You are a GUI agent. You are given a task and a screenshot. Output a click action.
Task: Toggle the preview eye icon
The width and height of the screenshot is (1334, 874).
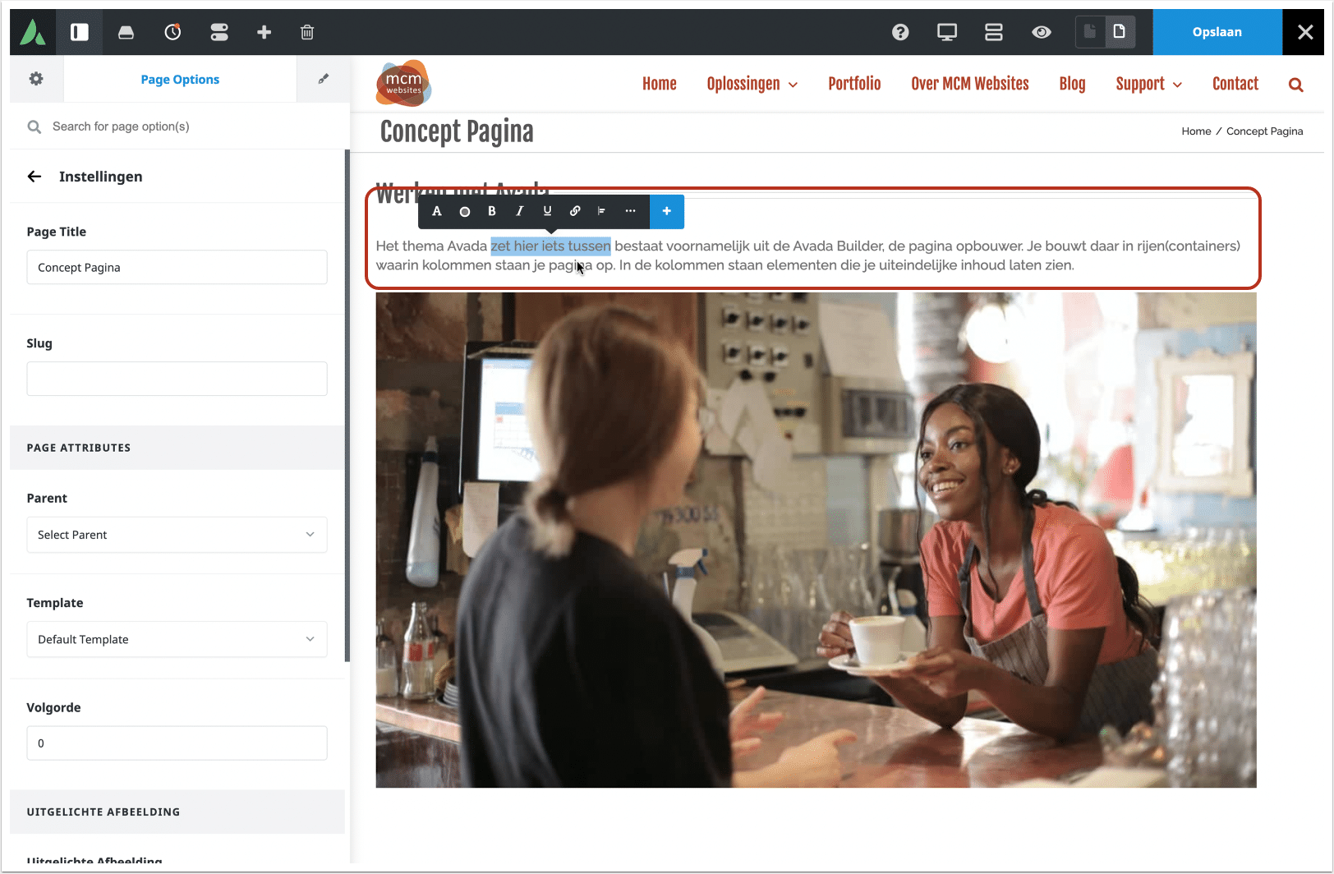click(x=1042, y=32)
